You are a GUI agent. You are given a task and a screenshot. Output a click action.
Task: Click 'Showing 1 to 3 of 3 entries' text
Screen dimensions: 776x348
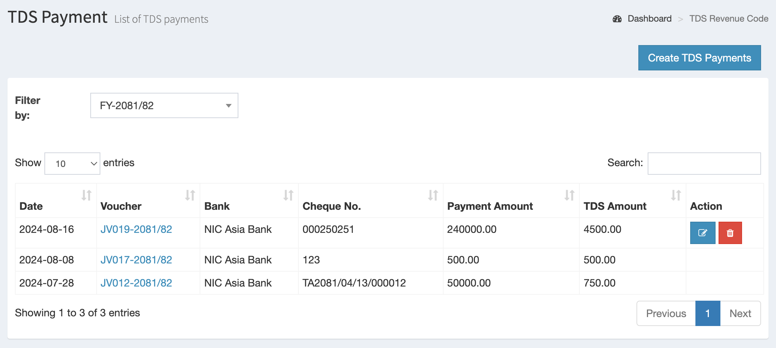(x=77, y=313)
